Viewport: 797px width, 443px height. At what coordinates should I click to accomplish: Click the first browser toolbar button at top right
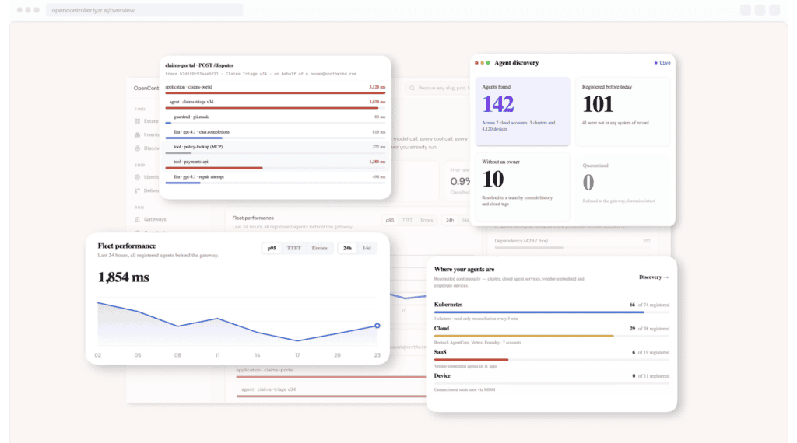745,10
